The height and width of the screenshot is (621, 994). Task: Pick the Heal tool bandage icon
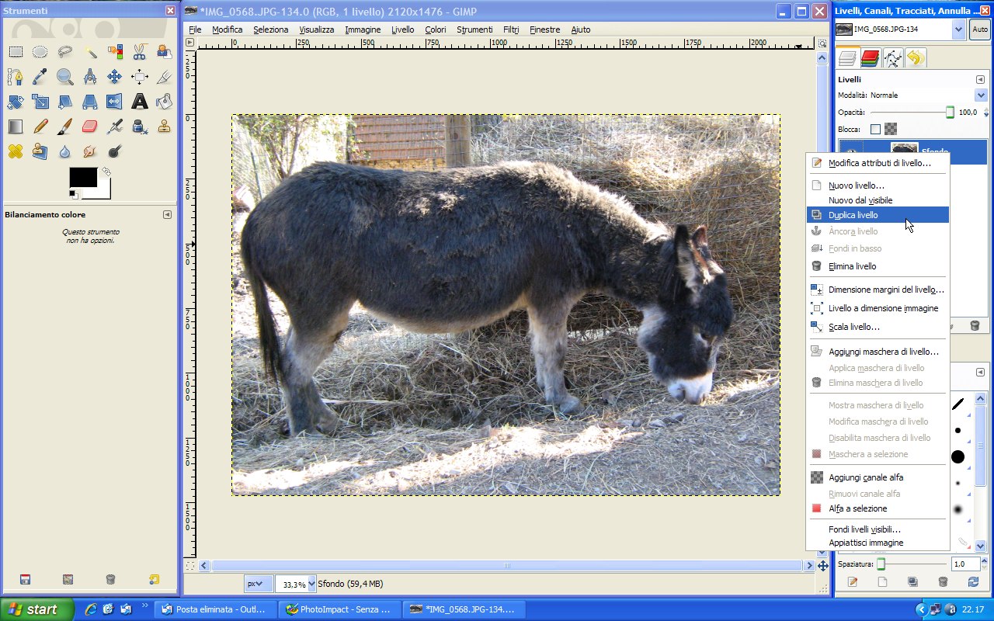pos(16,151)
